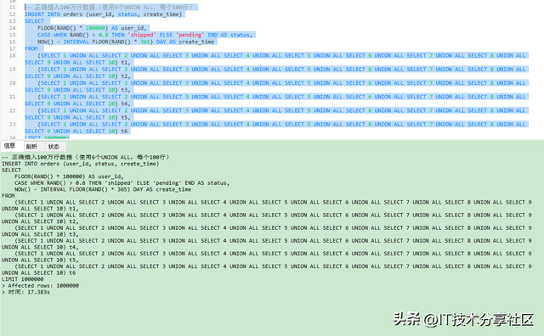Click the comment line in the output panel

point(85,157)
